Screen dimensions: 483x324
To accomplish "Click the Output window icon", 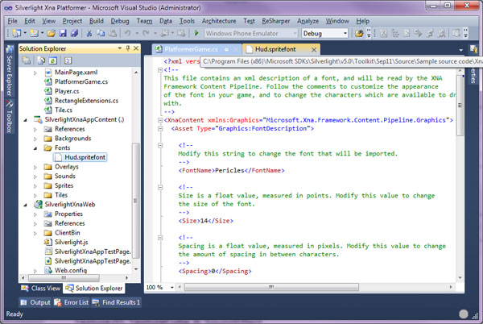I will (23, 302).
